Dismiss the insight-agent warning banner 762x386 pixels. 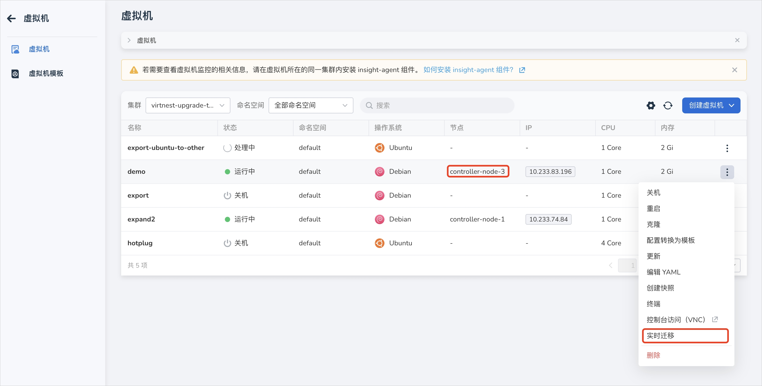coord(734,70)
